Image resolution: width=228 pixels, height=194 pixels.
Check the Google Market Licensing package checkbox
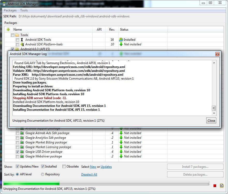pos(17,147)
